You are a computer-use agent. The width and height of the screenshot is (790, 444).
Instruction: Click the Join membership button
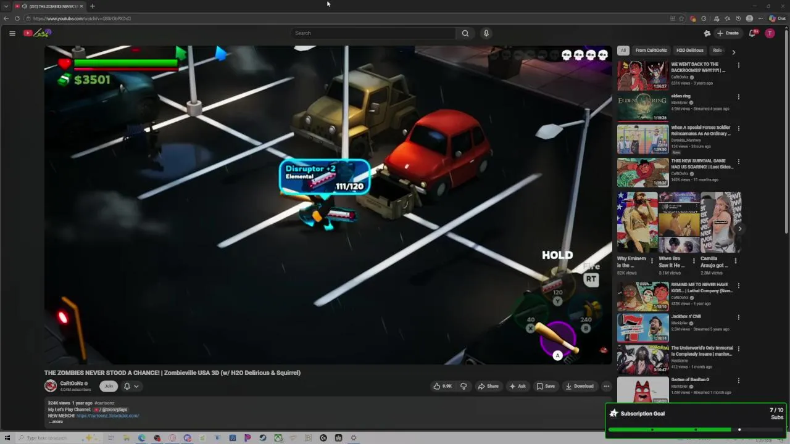109,386
